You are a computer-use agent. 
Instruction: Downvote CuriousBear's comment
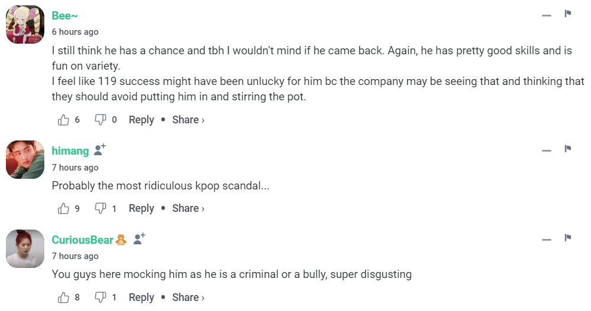100,297
